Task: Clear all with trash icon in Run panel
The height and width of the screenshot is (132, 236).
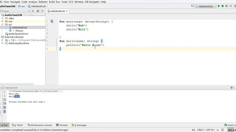Action: (x=4, y=111)
